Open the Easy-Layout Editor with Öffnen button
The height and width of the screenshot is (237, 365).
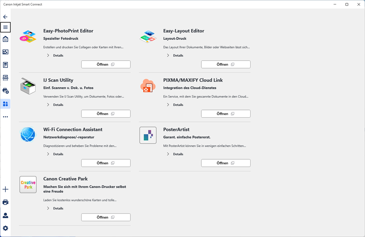(226, 65)
